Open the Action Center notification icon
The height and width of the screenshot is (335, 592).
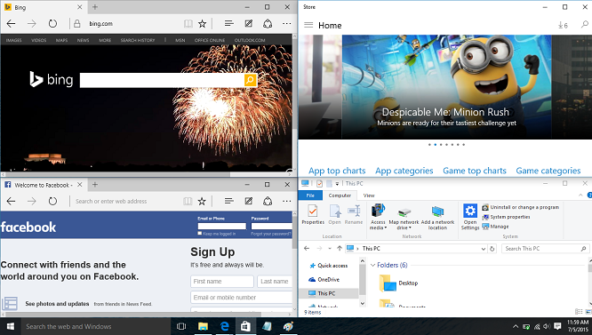pyautogui.click(x=557, y=326)
